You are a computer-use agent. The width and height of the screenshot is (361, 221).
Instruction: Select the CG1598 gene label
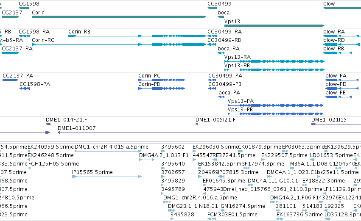[29, 4]
